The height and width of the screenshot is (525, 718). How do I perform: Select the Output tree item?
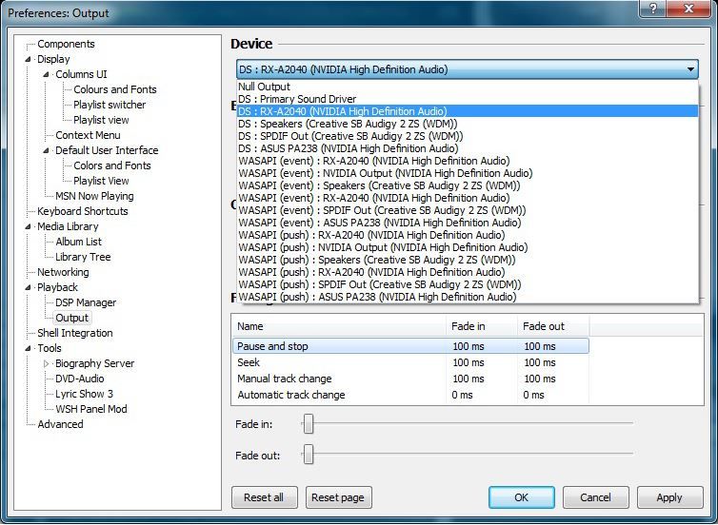click(71, 318)
